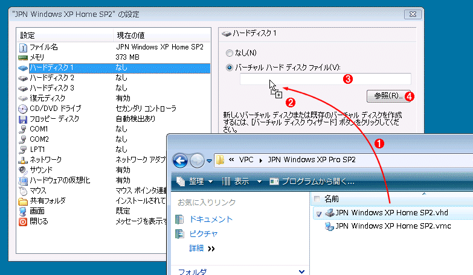This screenshot has height=275, width=473.
Task: Click VPC in the address path
Action: point(246,160)
